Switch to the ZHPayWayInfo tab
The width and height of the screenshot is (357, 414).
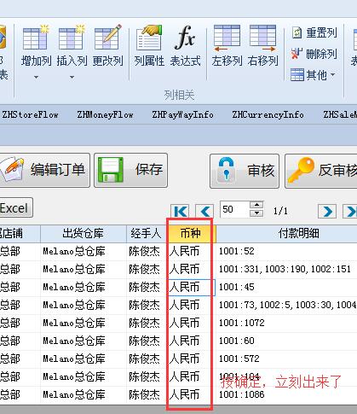pos(182,114)
